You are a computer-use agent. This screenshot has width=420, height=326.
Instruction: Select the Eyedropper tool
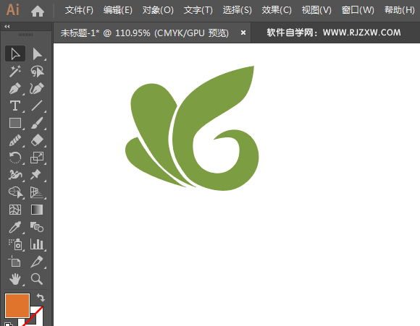(15, 227)
